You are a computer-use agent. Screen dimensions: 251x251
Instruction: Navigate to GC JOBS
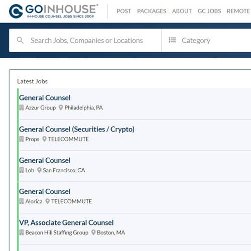coord(209,11)
